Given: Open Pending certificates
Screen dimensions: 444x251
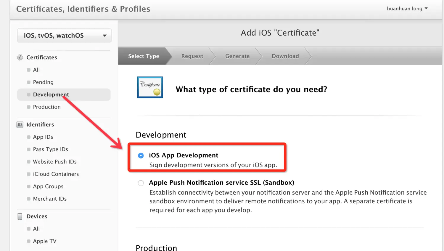Looking at the screenshot, I should click(x=43, y=82).
